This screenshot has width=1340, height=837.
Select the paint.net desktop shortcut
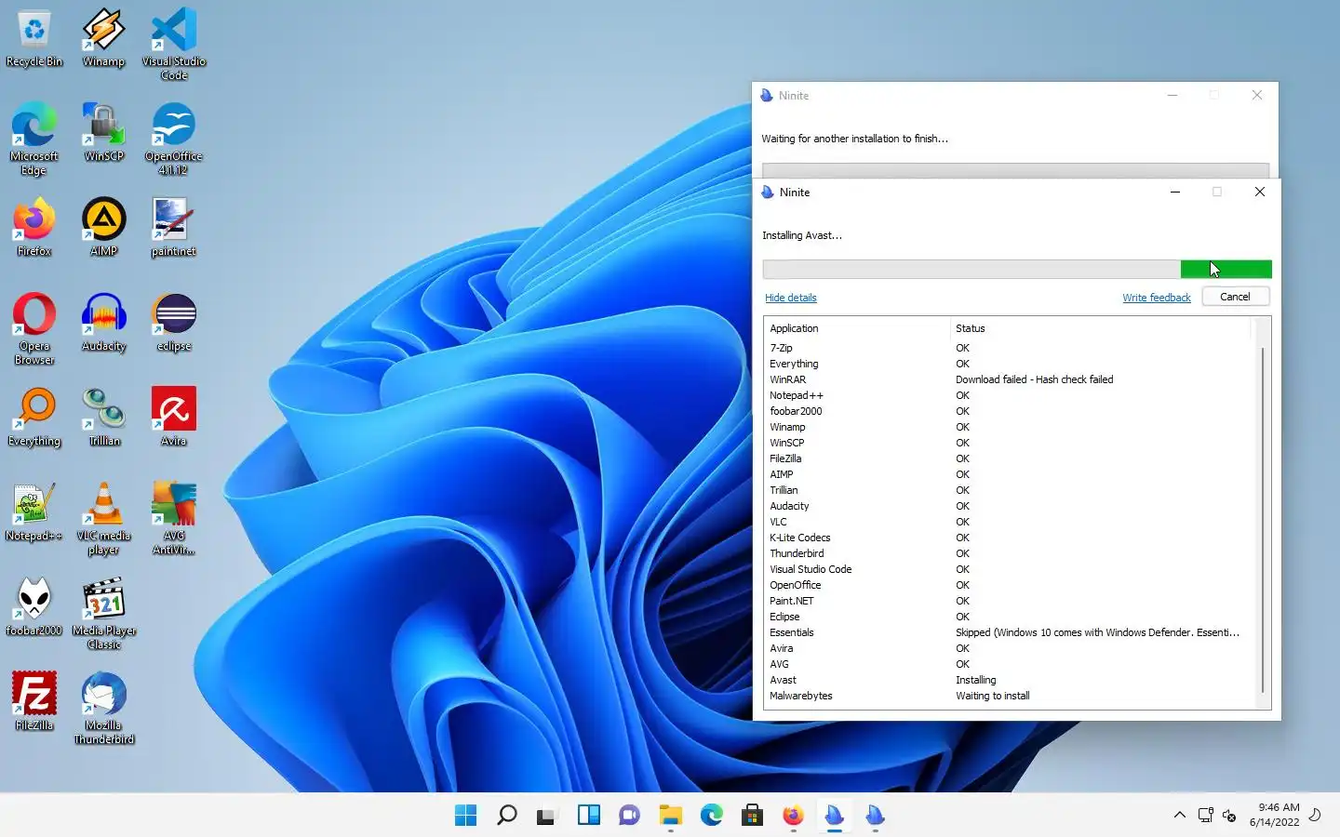pyautogui.click(x=174, y=228)
